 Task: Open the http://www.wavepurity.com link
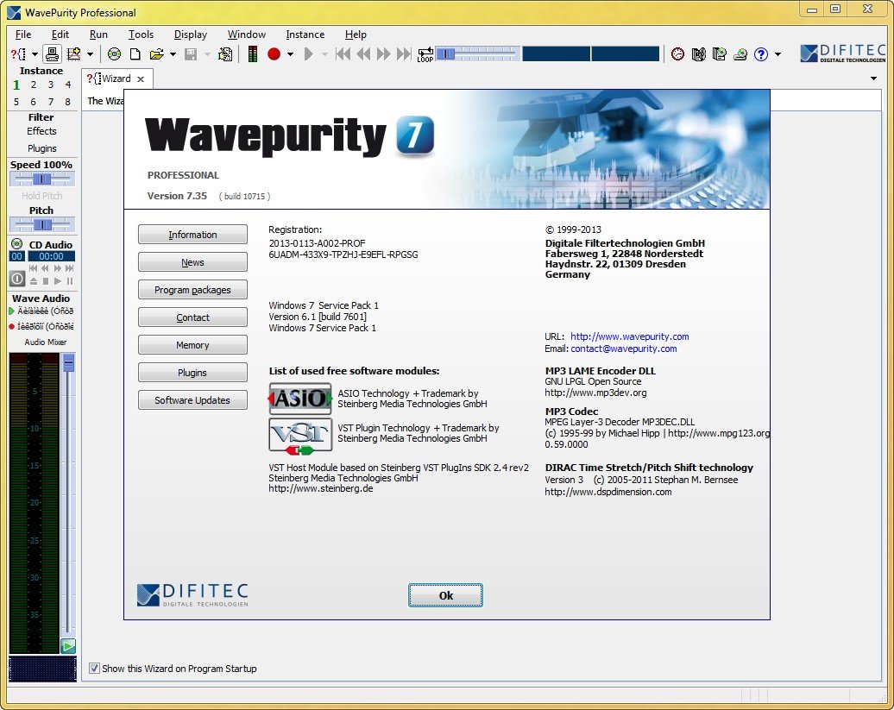point(629,336)
